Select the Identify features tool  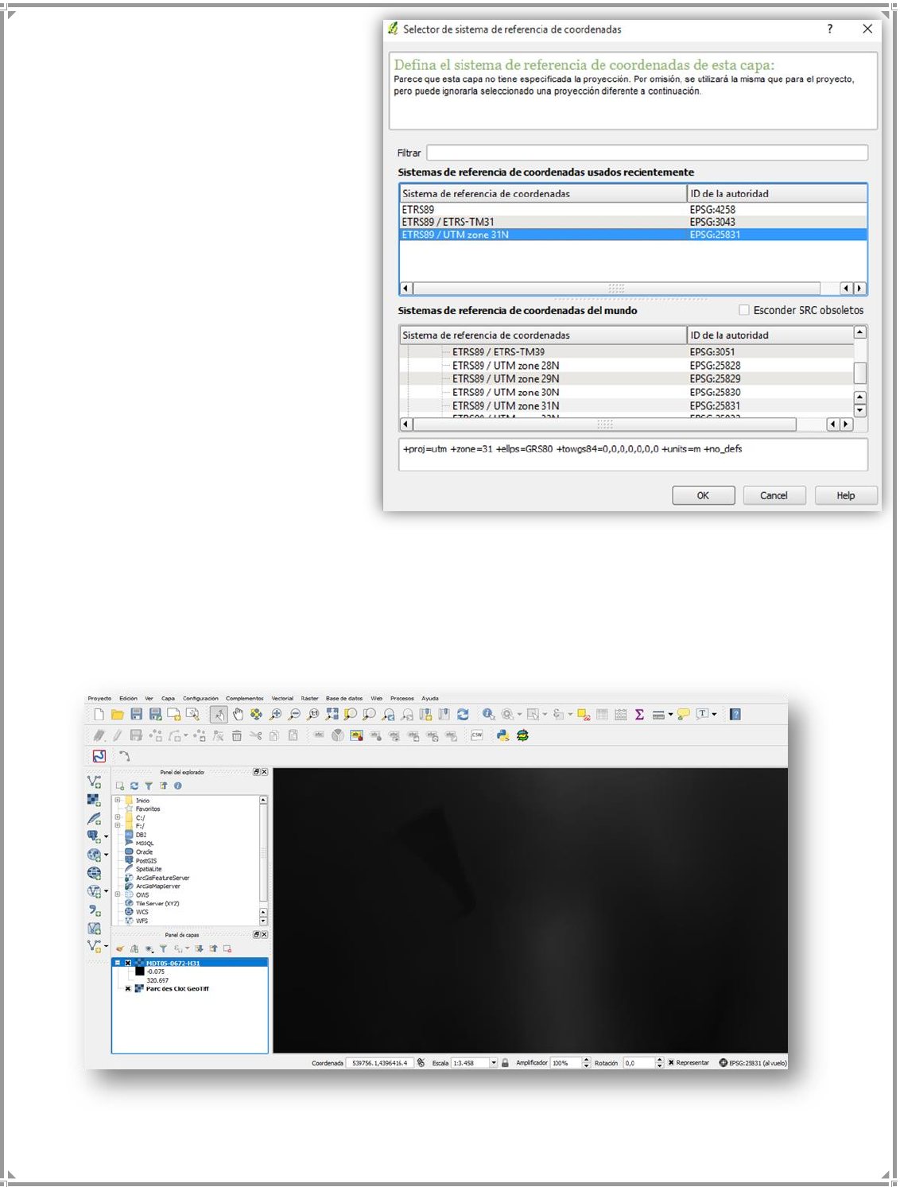(x=488, y=714)
